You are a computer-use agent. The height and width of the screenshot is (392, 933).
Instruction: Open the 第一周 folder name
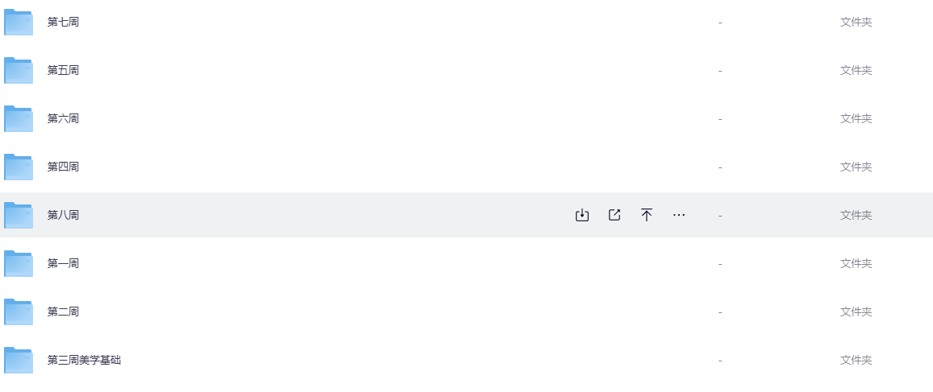point(63,264)
